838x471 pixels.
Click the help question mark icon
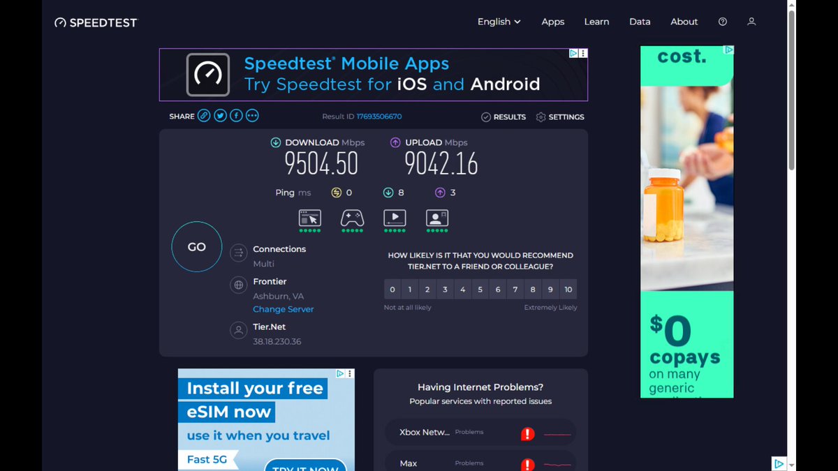pyautogui.click(x=723, y=22)
